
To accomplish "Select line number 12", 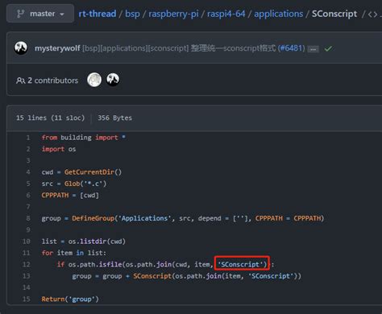I will coord(26,264).
